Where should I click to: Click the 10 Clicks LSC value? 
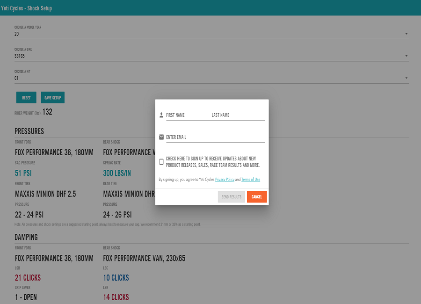(x=116, y=278)
